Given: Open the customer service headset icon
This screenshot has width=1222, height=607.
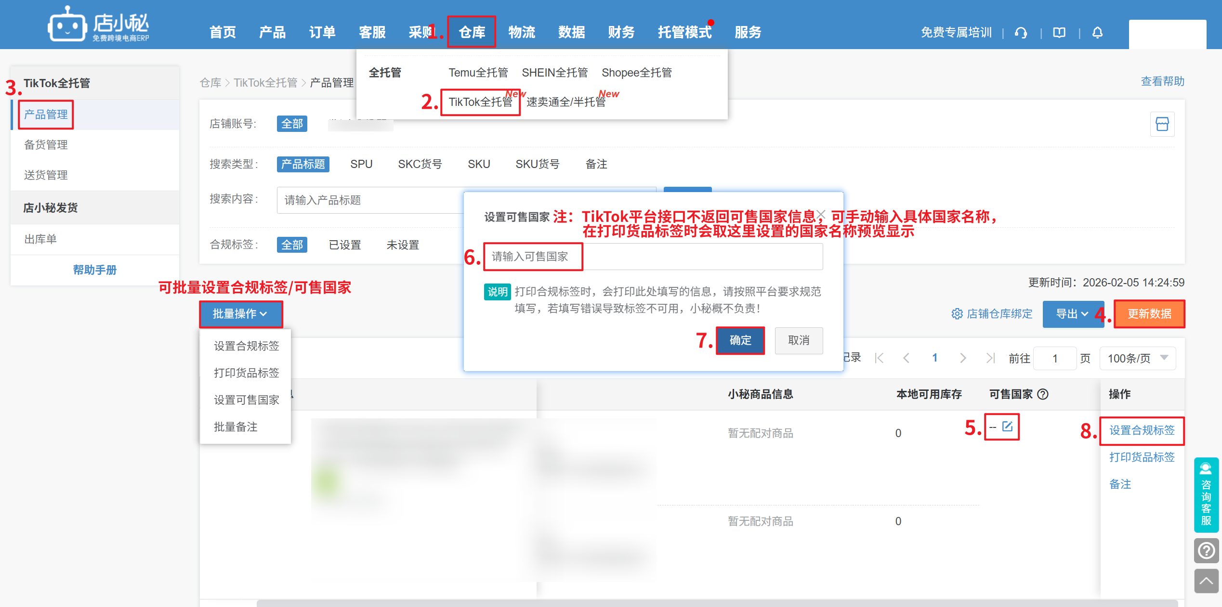Looking at the screenshot, I should [x=1021, y=32].
